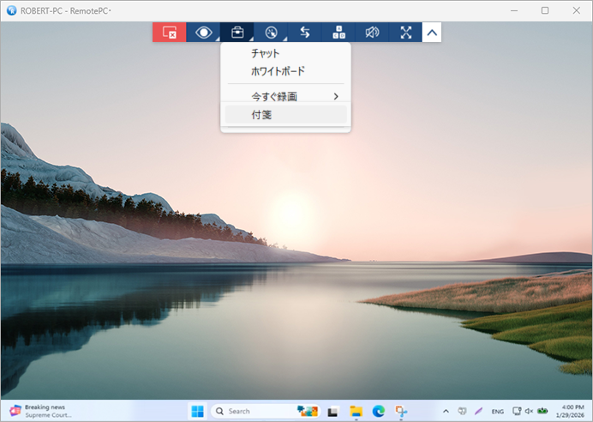Click the file transfer arrows icon
This screenshot has height=422, width=593.
click(x=305, y=33)
